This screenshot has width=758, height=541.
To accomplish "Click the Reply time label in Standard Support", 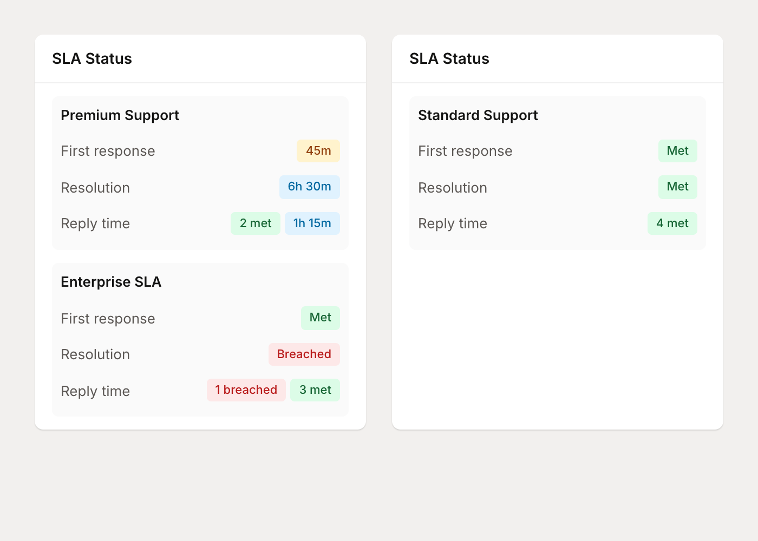I will click(452, 223).
